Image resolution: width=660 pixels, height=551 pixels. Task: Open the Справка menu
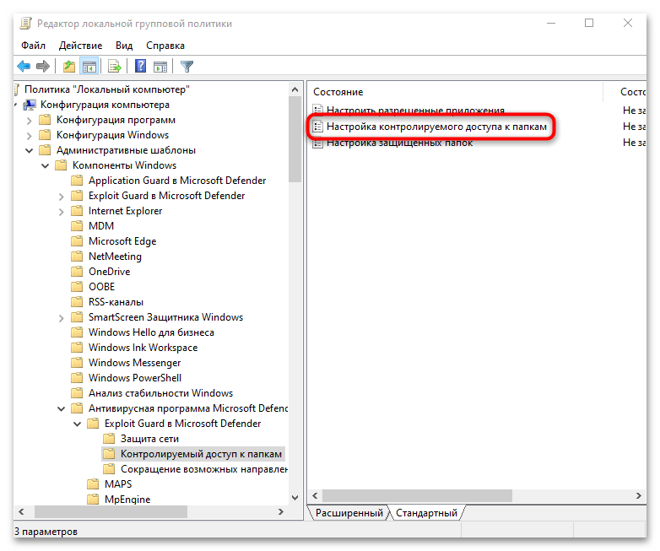[165, 46]
